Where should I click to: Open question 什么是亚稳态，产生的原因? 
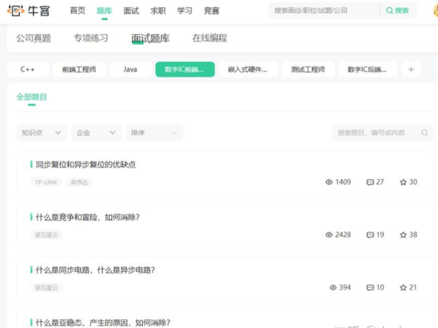(x=103, y=323)
